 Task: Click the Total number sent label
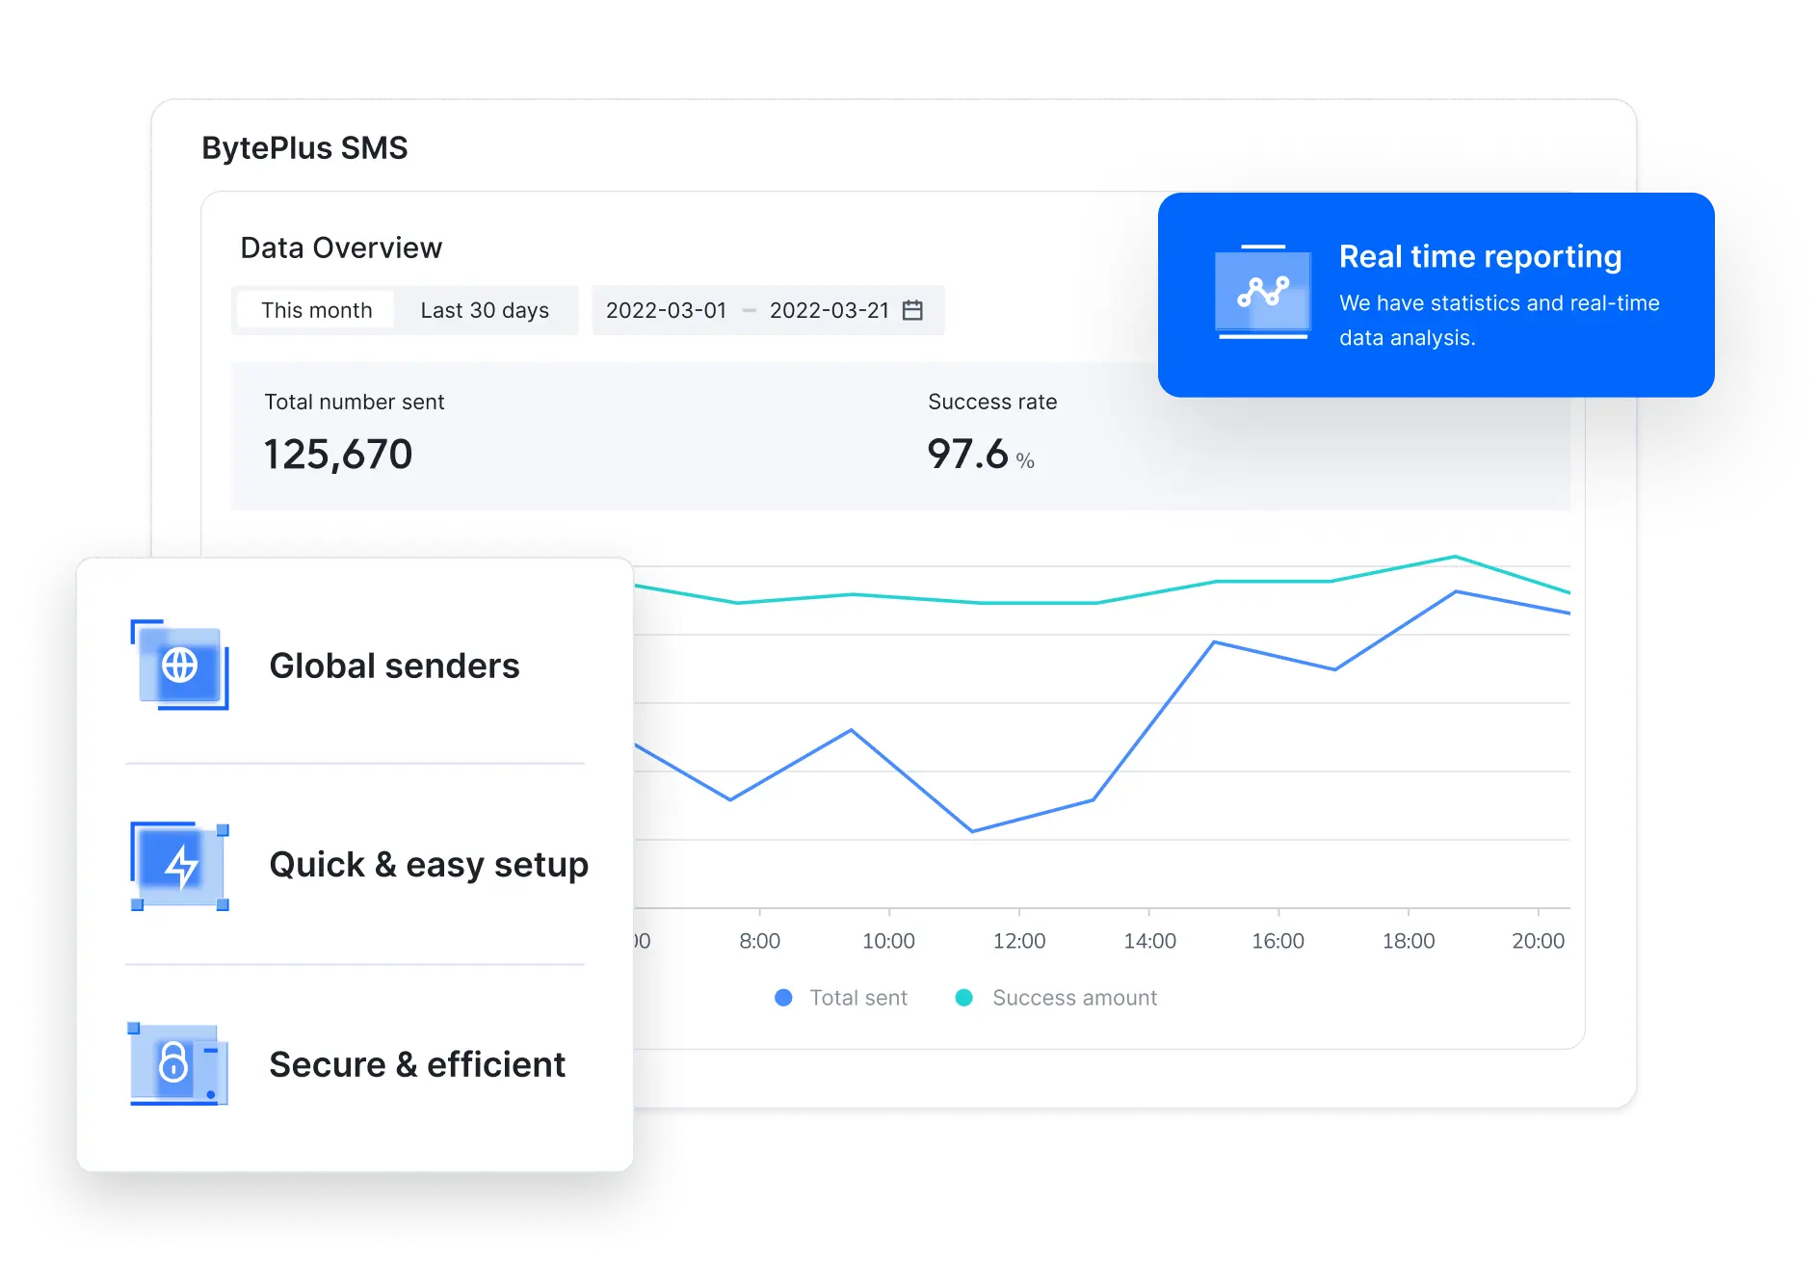point(355,402)
